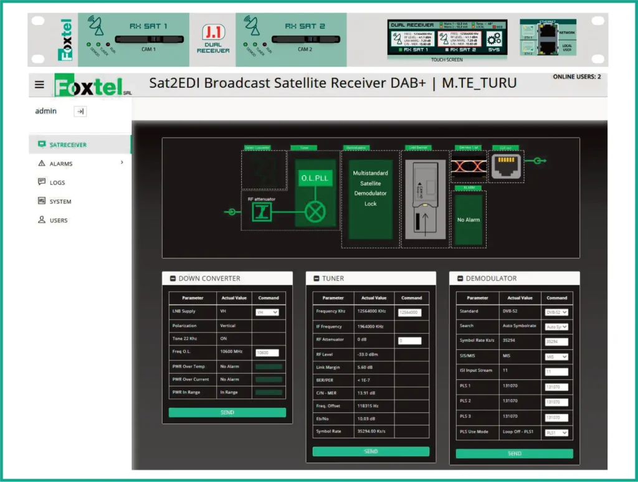Open the Standard DVB-S2 dropdown
This screenshot has height=482, width=638.
coord(556,311)
